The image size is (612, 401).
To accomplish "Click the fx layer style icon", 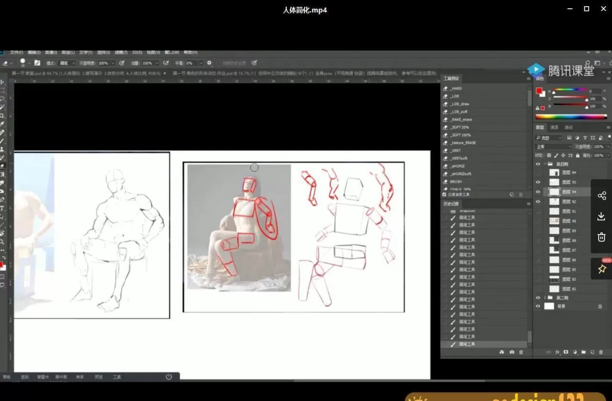I will tap(557, 352).
